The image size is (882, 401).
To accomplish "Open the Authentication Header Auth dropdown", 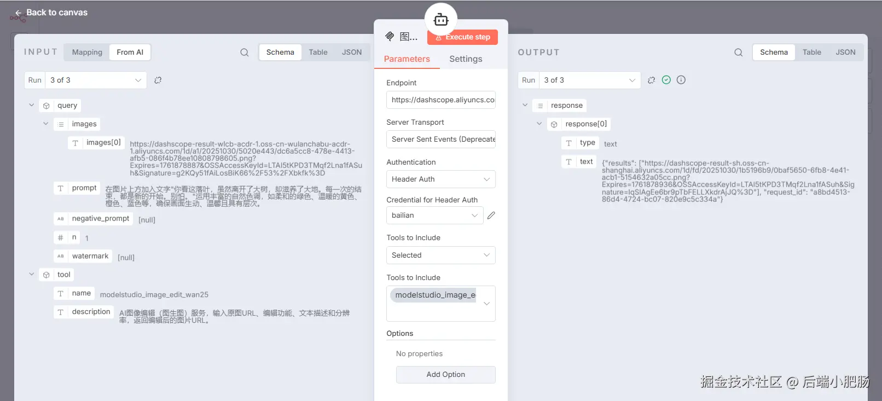I will click(x=441, y=179).
